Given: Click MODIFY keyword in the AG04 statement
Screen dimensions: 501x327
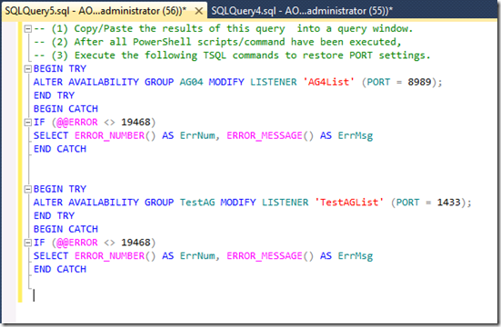Looking at the screenshot, I should tap(226, 82).
